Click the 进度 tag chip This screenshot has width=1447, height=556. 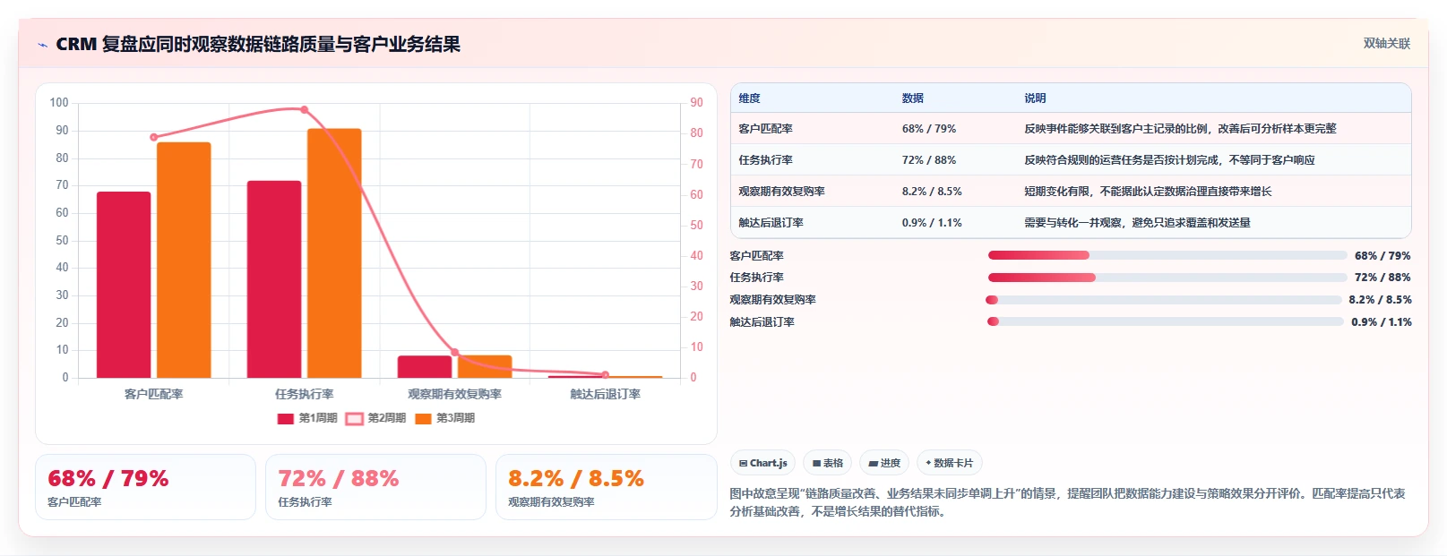click(884, 463)
